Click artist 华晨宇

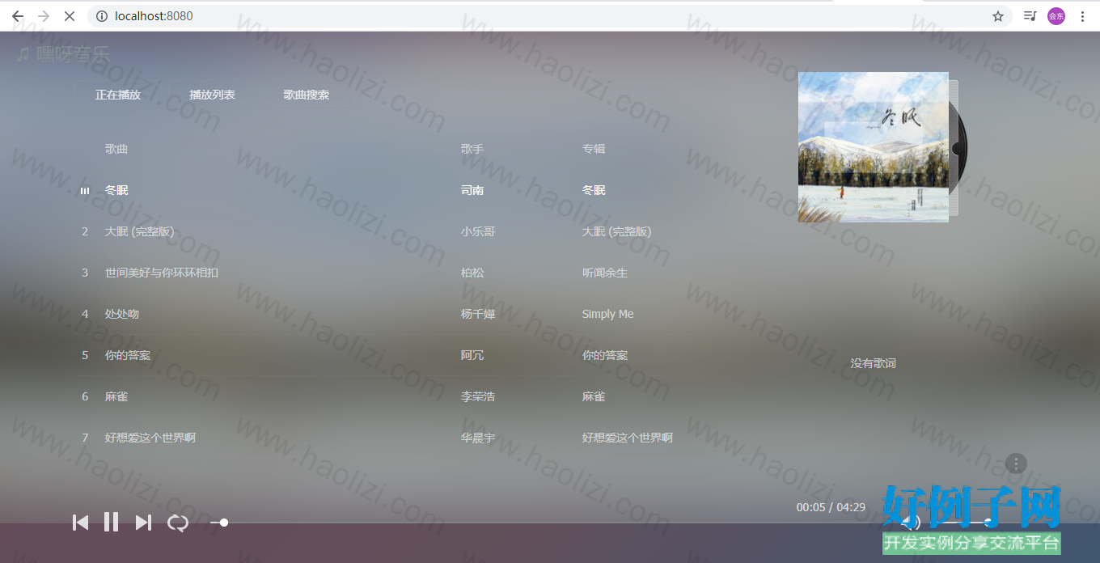click(x=478, y=438)
